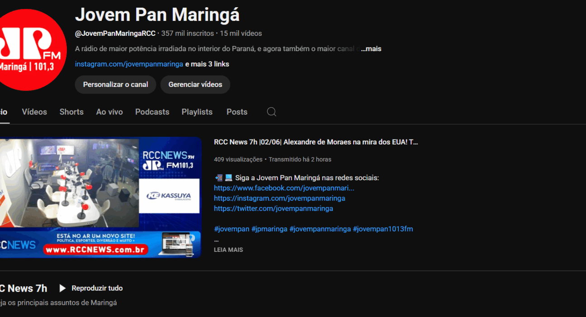Click the "15 mil vídeos" count
The width and height of the screenshot is (586, 317).
click(x=241, y=34)
